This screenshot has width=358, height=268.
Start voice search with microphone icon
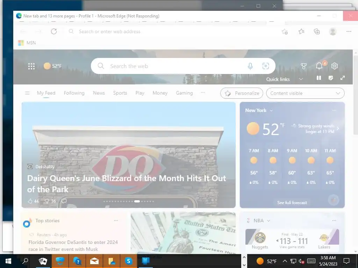[250, 66]
